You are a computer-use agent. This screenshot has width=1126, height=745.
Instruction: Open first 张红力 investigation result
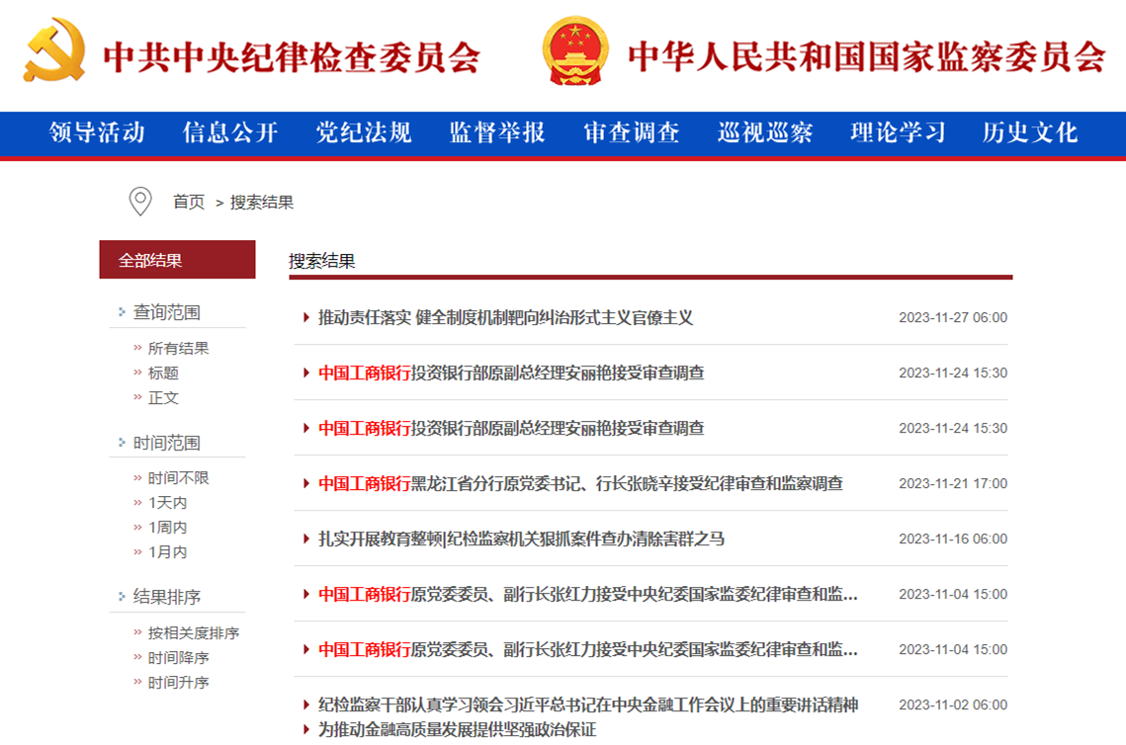tap(588, 594)
